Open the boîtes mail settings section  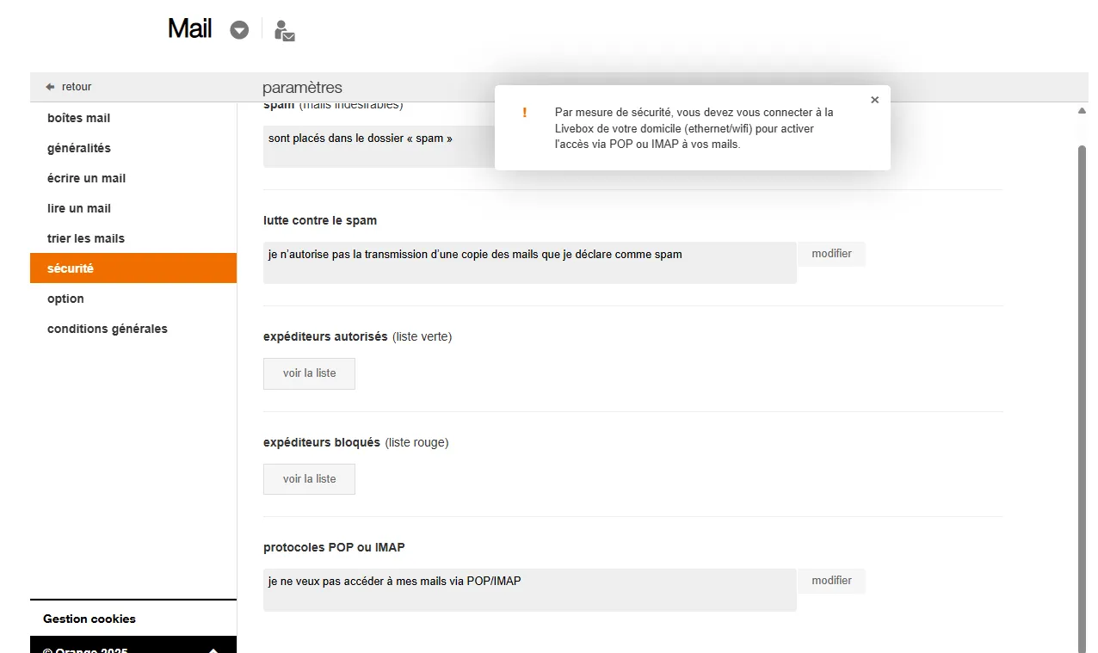point(78,118)
